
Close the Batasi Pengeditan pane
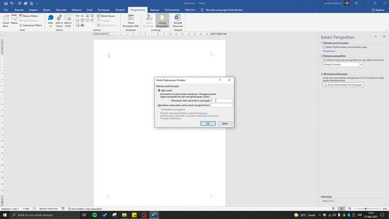pos(384,36)
